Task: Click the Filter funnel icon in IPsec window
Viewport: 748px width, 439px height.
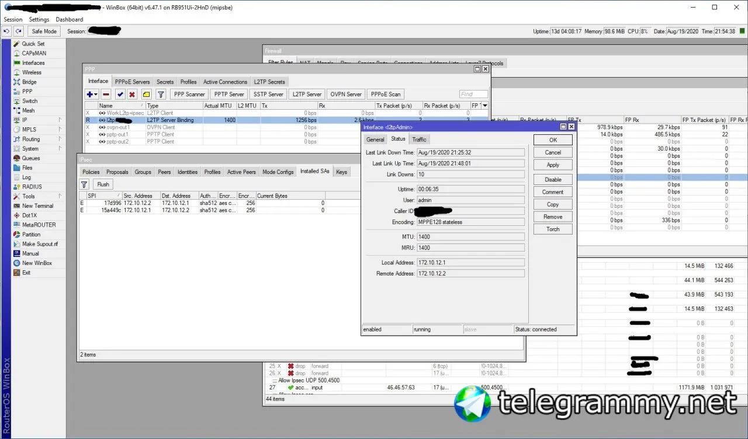Action: (x=85, y=184)
